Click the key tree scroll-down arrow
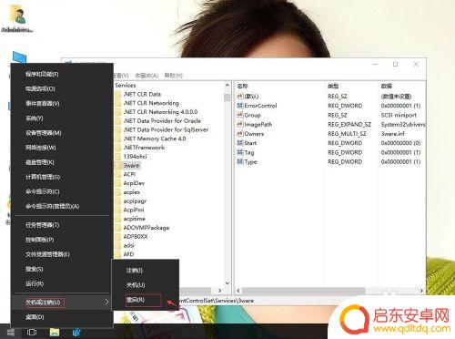 (227, 283)
